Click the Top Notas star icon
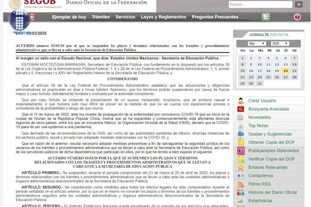 [241, 125]
